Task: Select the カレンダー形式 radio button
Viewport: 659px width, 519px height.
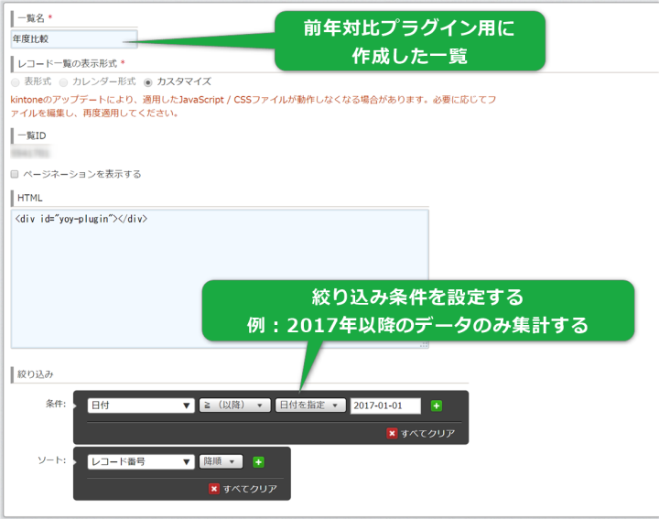Action: coord(78,81)
